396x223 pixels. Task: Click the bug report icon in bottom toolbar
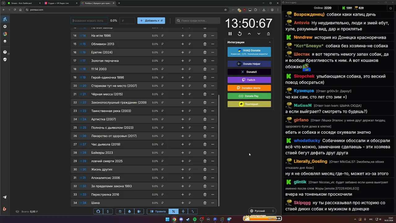tap(129, 211)
